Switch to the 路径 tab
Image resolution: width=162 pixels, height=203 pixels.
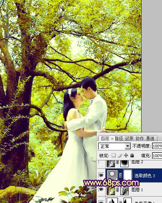[119, 139]
